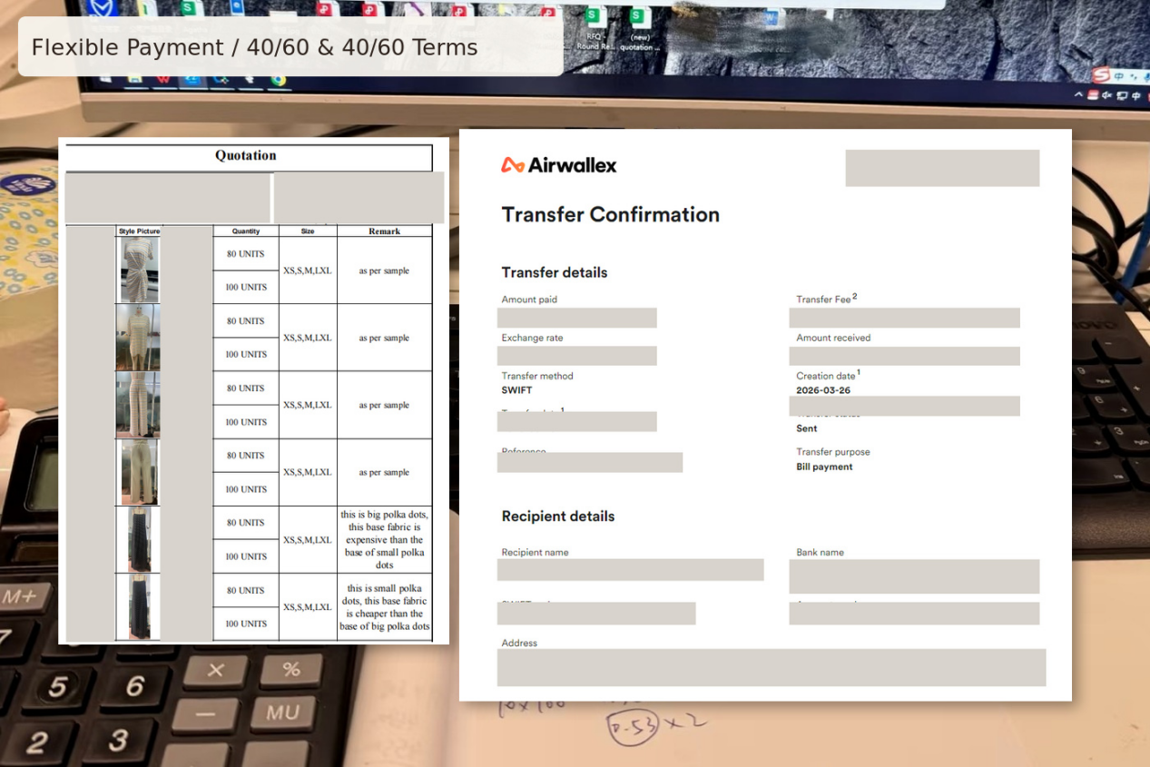Open the white draped dress style picture

[x=140, y=270]
